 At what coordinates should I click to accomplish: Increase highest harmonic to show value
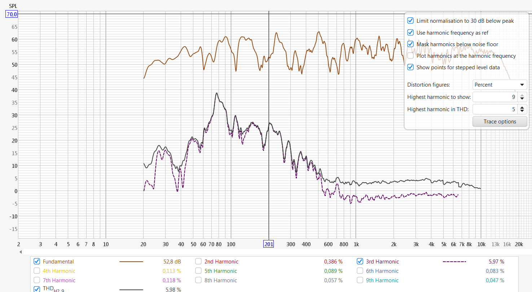(x=522, y=95)
